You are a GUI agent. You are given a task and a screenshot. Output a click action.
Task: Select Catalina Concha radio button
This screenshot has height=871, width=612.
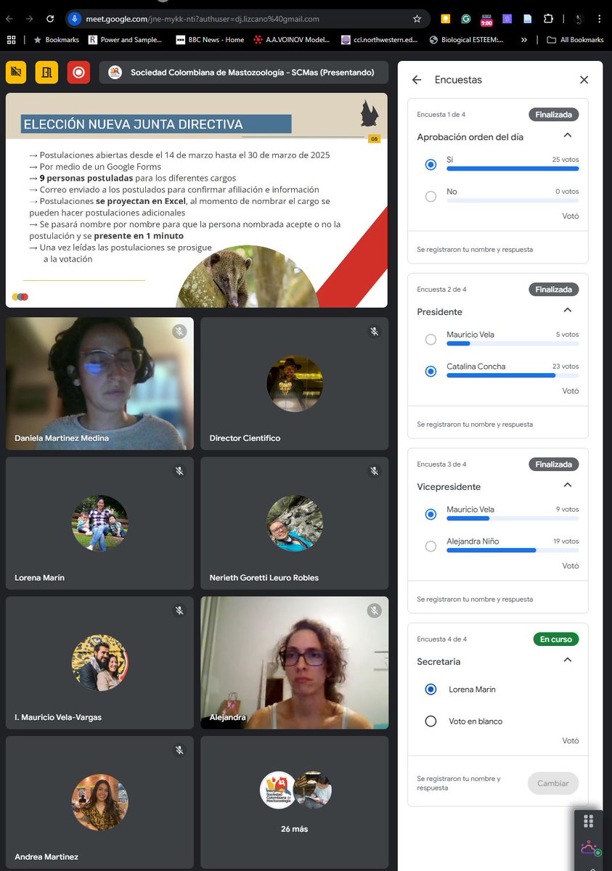point(431,371)
